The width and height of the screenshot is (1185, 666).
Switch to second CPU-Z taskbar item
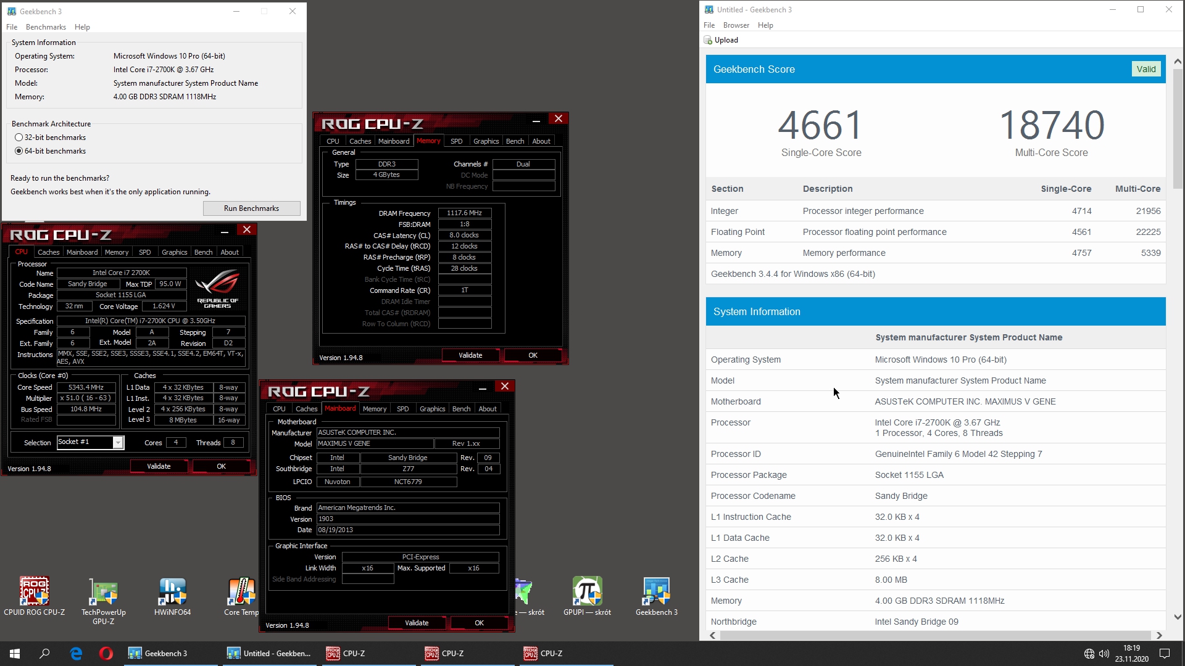click(467, 654)
